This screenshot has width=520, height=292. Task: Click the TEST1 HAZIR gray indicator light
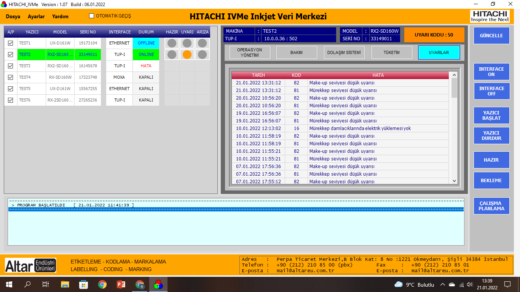[x=172, y=43]
